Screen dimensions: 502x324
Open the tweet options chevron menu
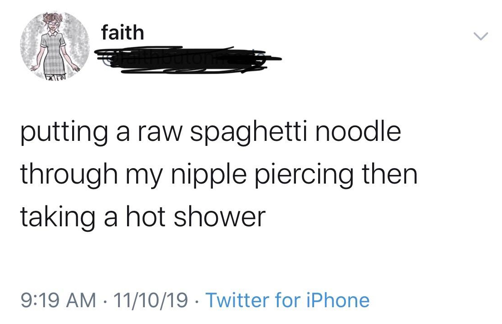(481, 36)
